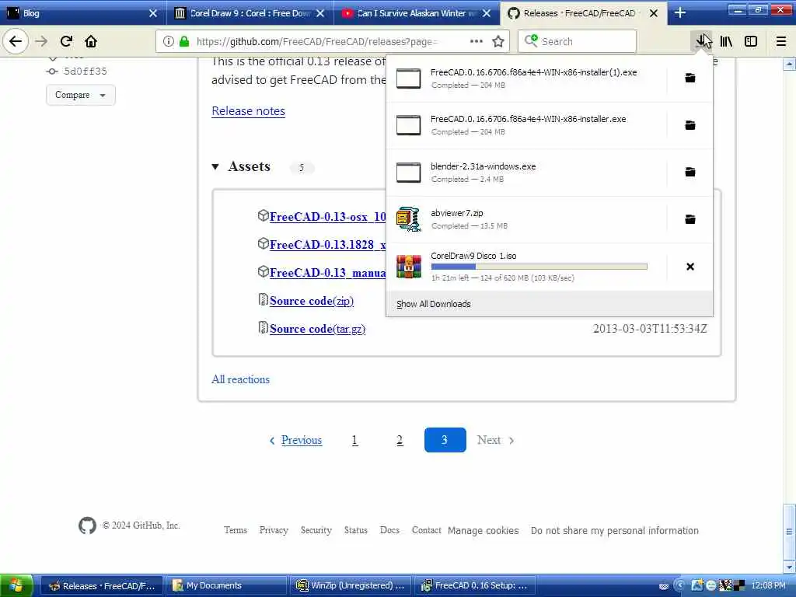The image size is (796, 597).
Task: Click current page 3 button
Action: [445, 440]
